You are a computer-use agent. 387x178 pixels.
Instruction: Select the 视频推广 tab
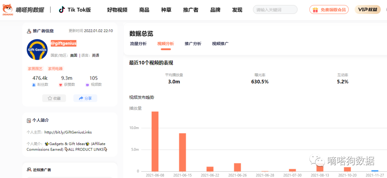coord(220,44)
